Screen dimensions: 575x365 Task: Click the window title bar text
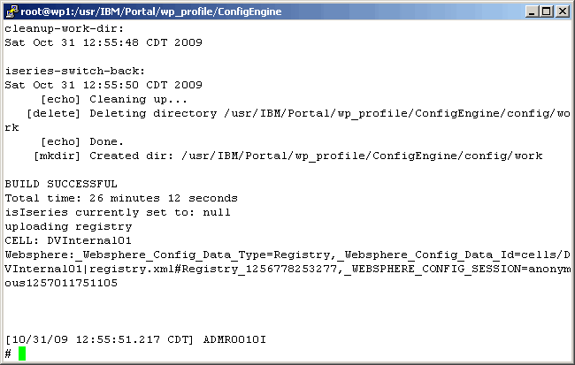143,11
